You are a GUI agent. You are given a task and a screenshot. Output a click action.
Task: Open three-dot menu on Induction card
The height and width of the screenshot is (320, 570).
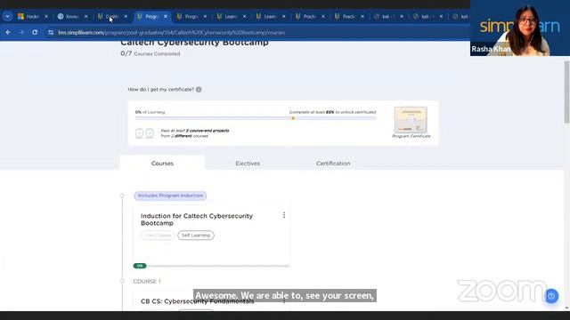(x=284, y=215)
